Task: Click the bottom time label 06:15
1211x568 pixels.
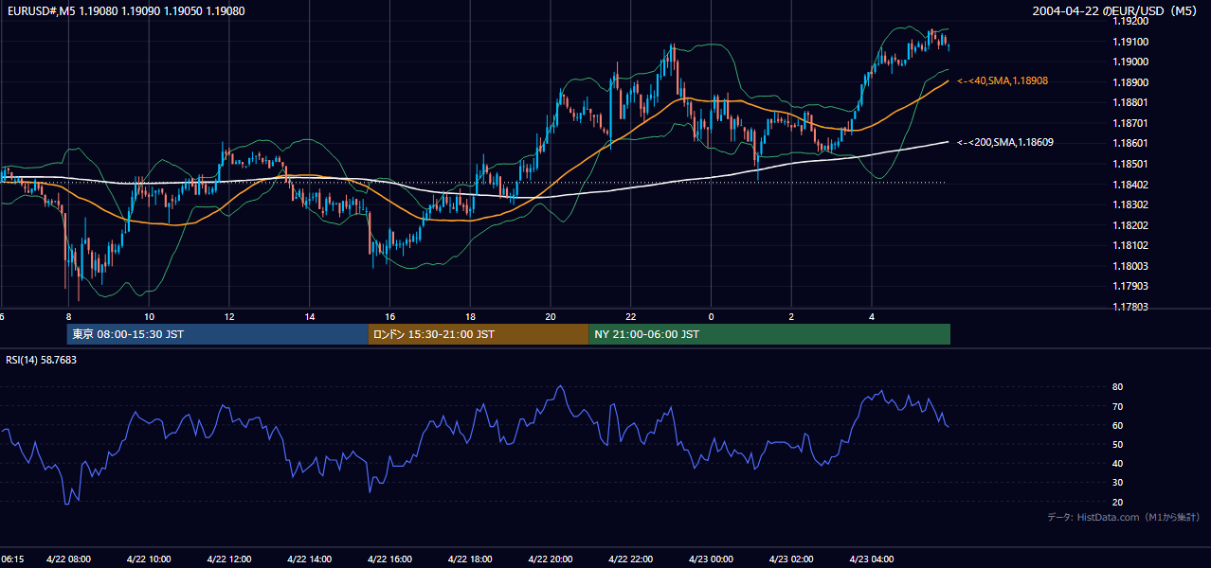Action: click(12, 559)
